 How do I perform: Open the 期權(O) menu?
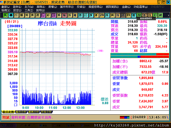tap(53, 7)
